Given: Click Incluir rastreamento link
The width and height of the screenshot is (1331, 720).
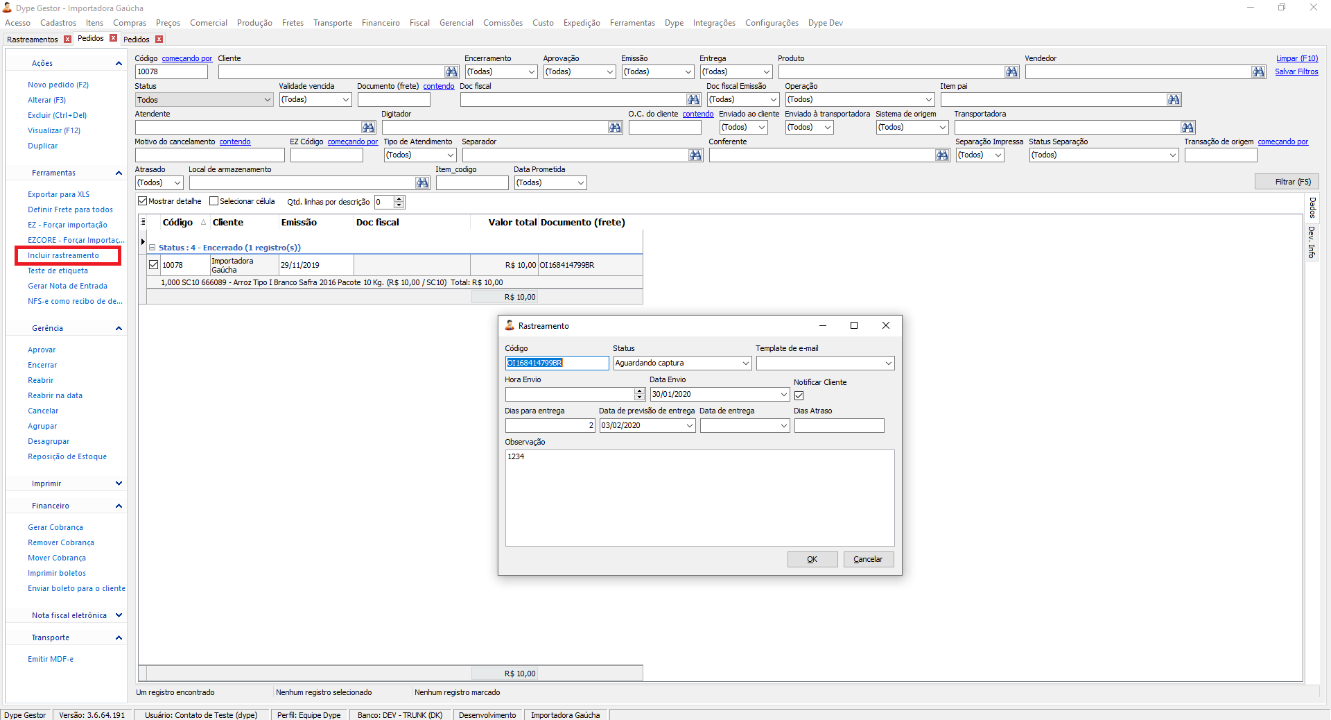Looking at the screenshot, I should (x=63, y=255).
